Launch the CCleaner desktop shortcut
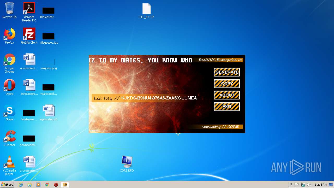This screenshot has width=334, height=188. (x=9, y=138)
